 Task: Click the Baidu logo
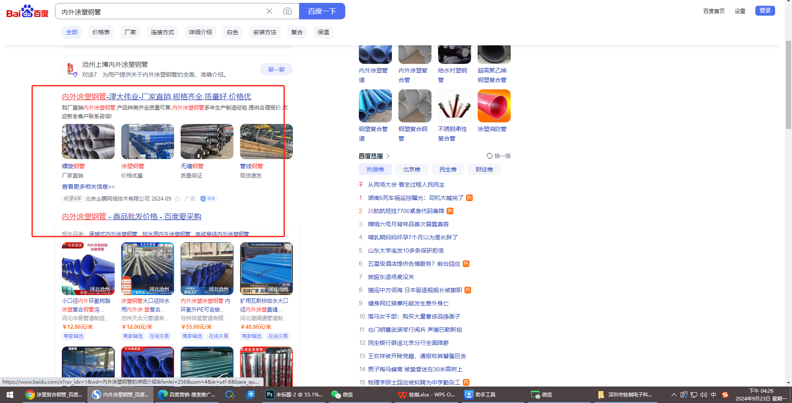pos(27,12)
